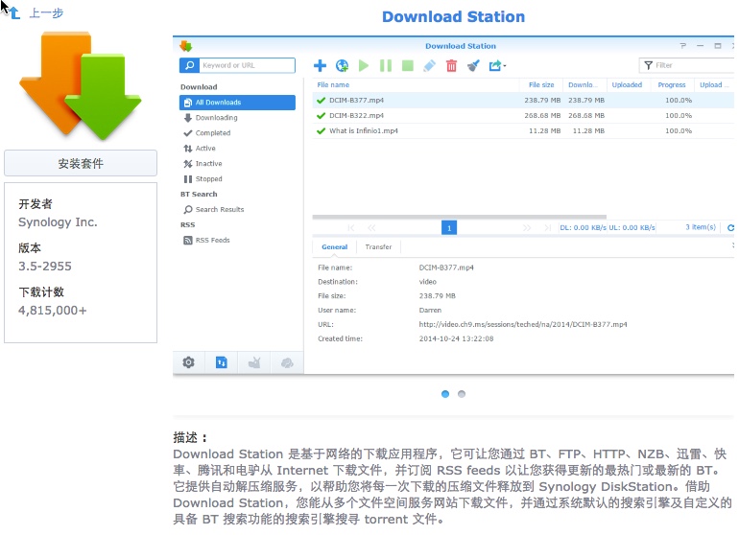The width and height of the screenshot is (739, 535).
Task: Open the Completed downloads category
Action: tap(212, 133)
